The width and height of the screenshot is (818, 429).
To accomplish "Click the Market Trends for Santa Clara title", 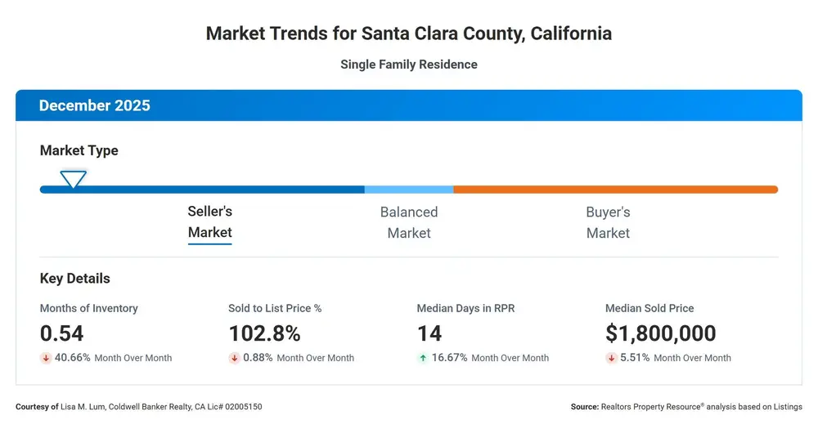I will [x=409, y=34].
